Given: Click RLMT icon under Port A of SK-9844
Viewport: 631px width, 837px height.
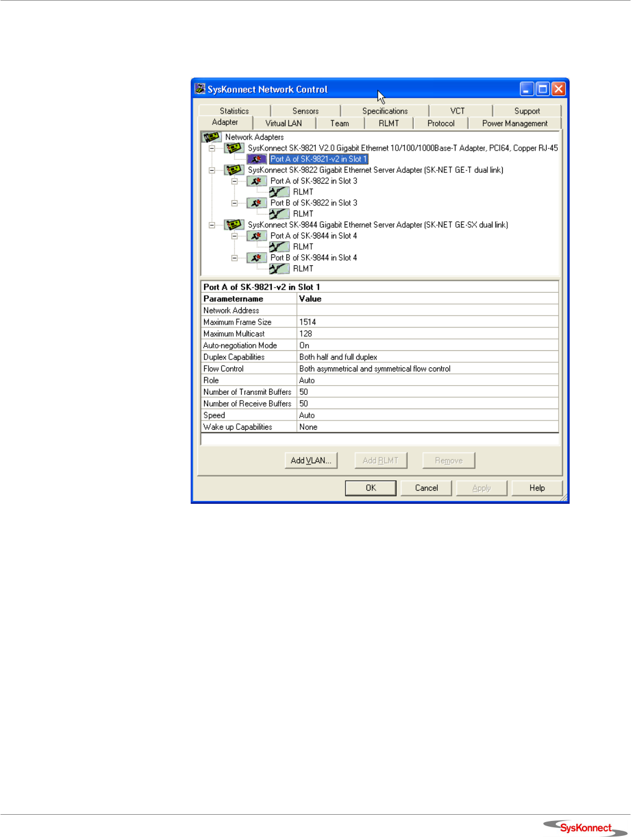Looking at the screenshot, I should pos(279,247).
